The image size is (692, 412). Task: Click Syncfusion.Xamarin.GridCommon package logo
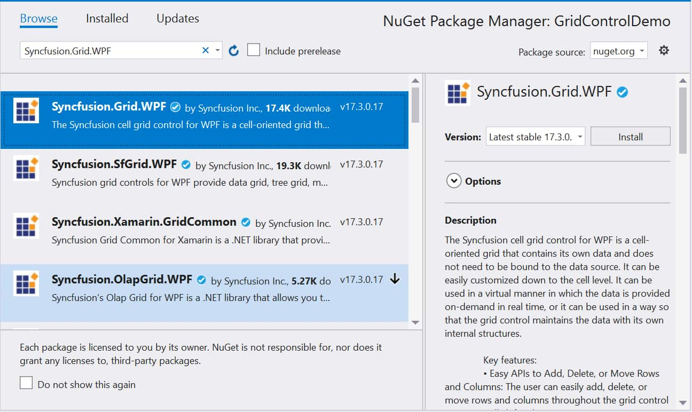point(26,226)
